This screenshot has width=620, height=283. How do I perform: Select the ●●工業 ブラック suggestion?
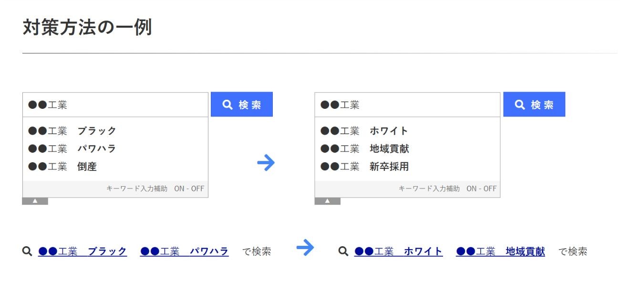(72, 131)
